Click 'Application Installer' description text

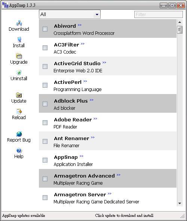[x=73, y=164]
